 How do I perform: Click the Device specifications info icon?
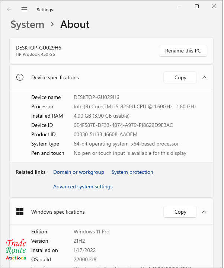pyautogui.click(x=20, y=77)
